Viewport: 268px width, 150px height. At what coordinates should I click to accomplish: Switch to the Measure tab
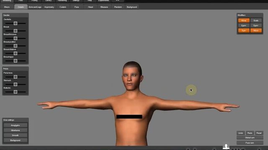pos(104,7)
